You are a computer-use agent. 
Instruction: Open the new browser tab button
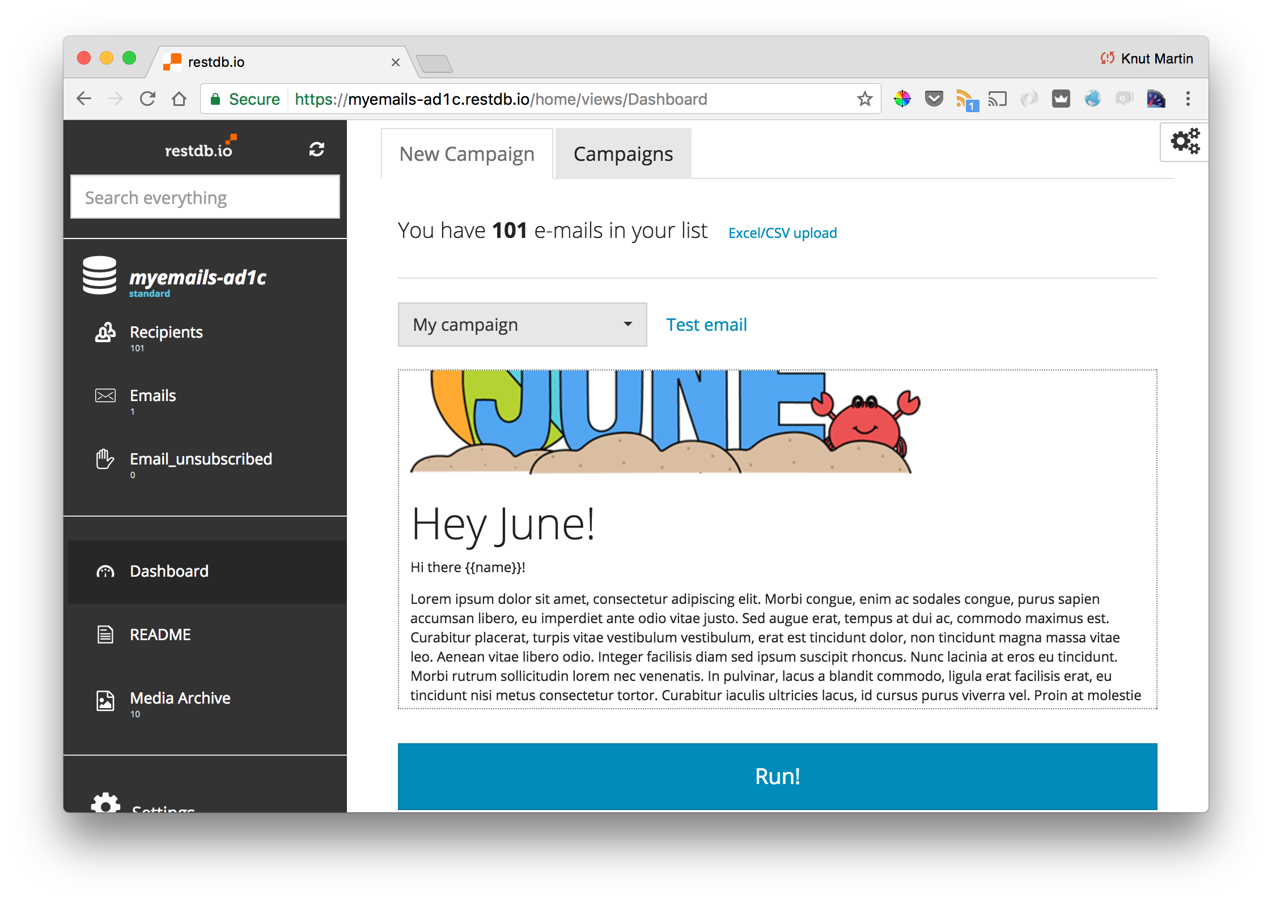(434, 63)
